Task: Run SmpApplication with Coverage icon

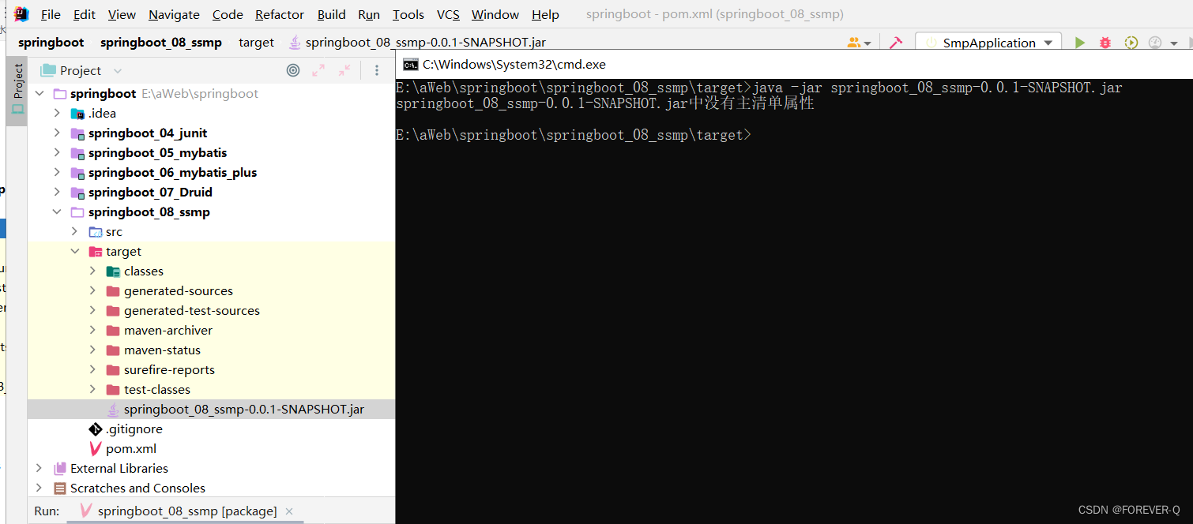Action: coord(1131,43)
